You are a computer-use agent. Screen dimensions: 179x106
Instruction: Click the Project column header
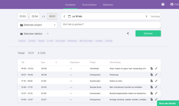coord(93,62)
